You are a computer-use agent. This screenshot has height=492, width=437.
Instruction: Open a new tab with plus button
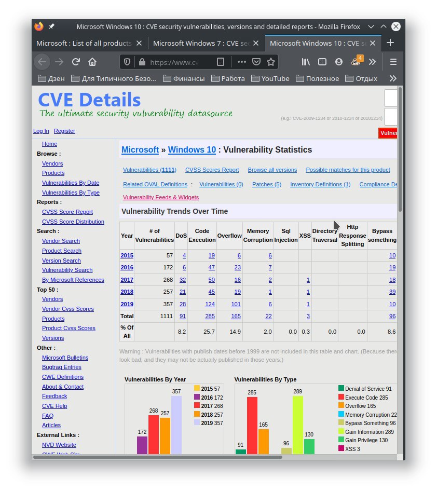(x=390, y=43)
